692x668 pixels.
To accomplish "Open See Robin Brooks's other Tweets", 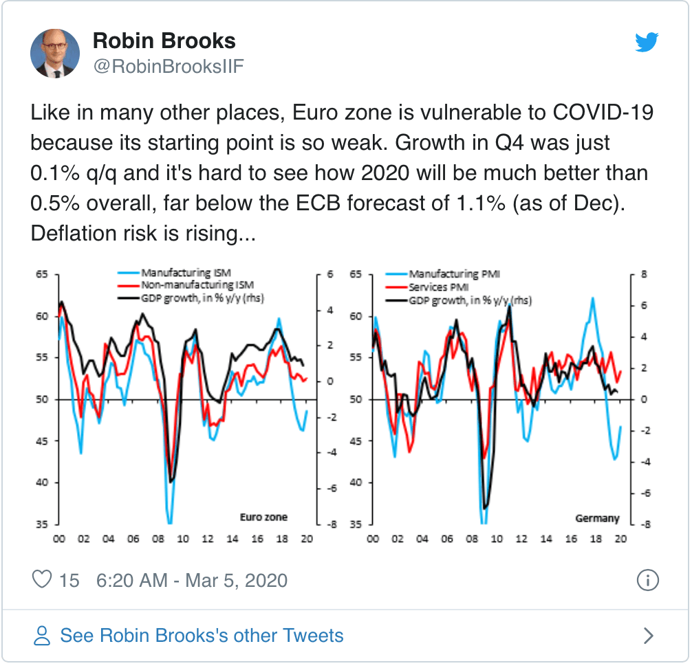I will [x=202, y=635].
